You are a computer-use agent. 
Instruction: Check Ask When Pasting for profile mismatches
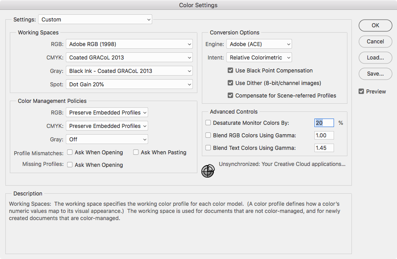coord(136,152)
